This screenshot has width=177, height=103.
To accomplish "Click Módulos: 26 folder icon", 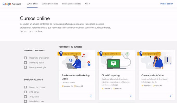I will (x=63, y=86).
